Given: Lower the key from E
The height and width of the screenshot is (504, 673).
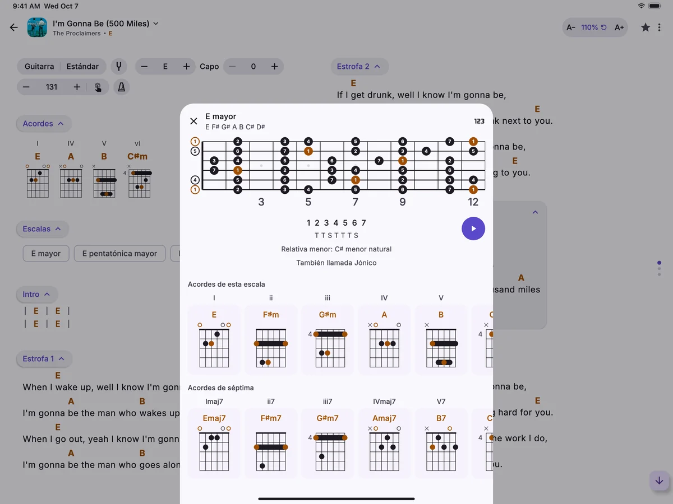Looking at the screenshot, I should pos(144,67).
